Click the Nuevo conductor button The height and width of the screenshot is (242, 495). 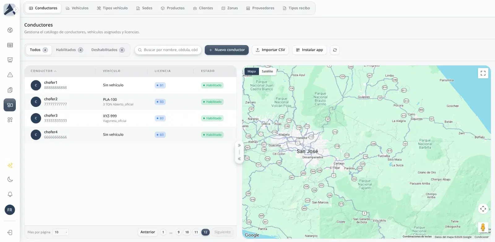pos(227,50)
